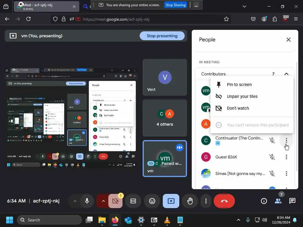Hide the screen sharing banner
The width and height of the screenshot is (303, 227).
tap(196, 5)
